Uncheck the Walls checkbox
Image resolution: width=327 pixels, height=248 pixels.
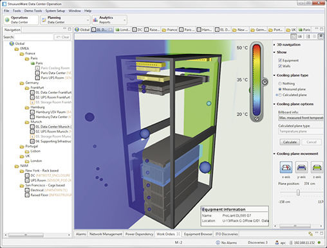(x=280, y=66)
